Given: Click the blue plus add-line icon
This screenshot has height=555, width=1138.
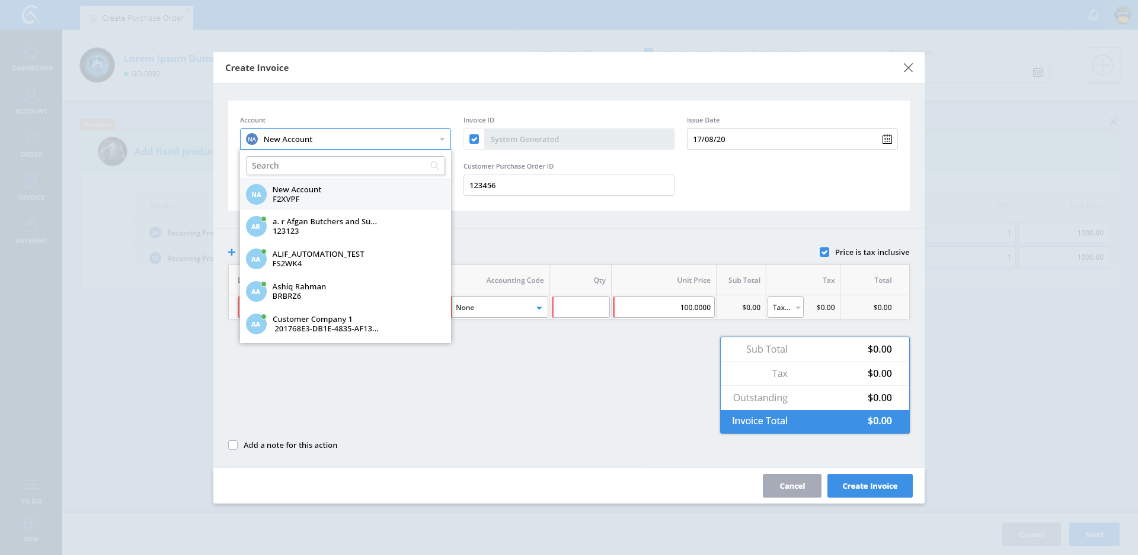Looking at the screenshot, I should coord(232,252).
